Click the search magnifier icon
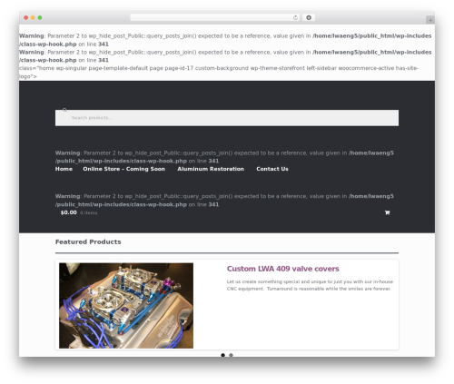 (x=64, y=110)
